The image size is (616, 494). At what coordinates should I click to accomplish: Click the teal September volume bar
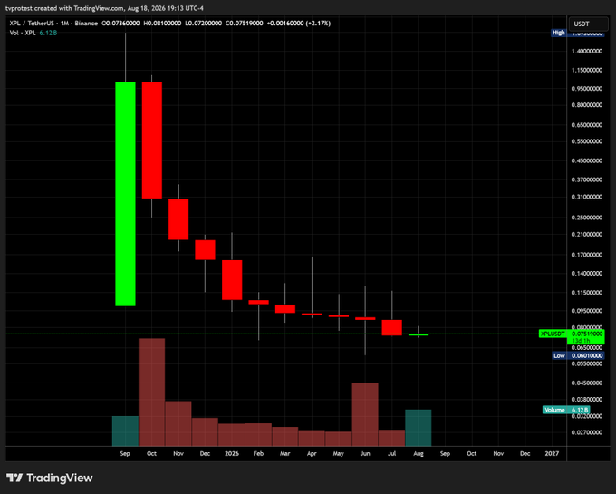125,431
